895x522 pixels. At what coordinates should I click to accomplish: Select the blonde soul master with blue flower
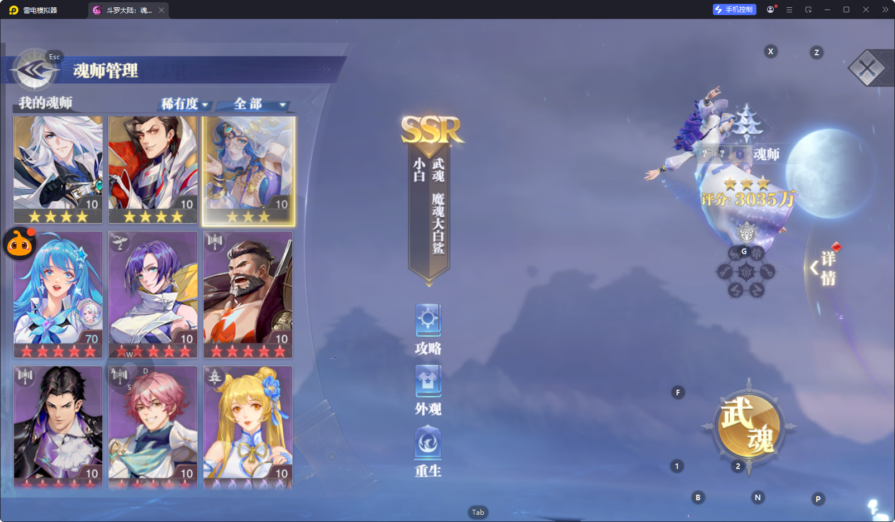click(248, 427)
